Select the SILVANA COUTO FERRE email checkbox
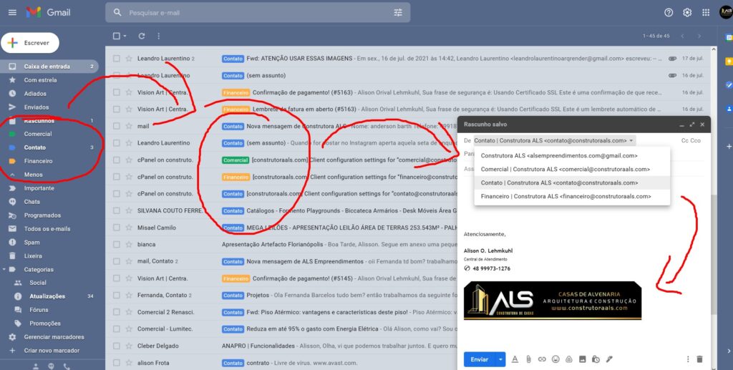Viewport: 733px width, 370px height. pos(117,210)
